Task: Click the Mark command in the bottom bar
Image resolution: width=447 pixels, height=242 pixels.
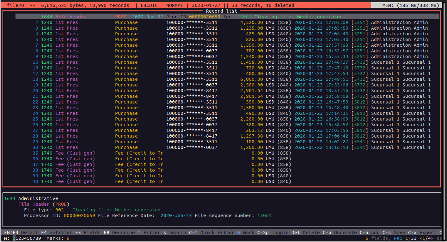Action: pos(248,233)
